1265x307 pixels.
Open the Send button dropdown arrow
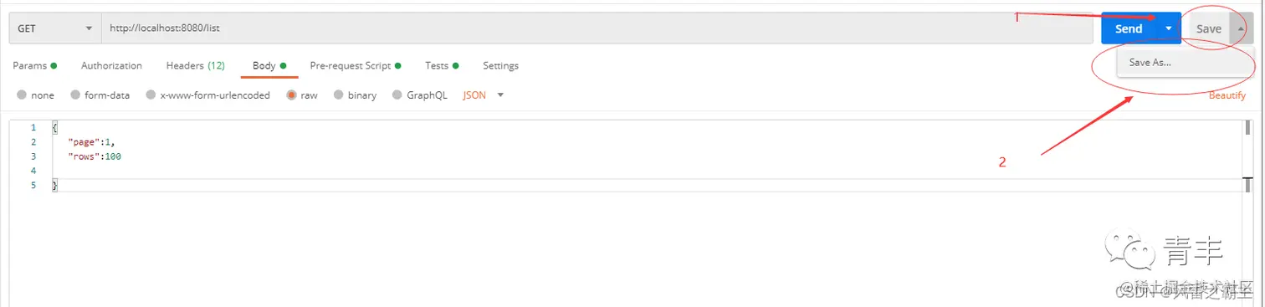click(1169, 28)
